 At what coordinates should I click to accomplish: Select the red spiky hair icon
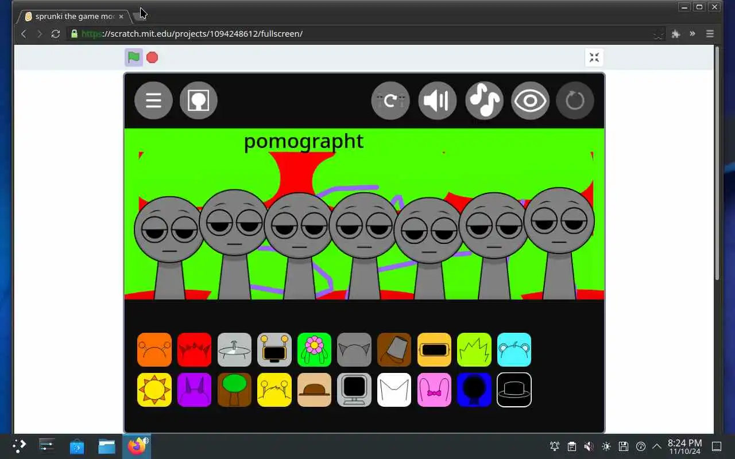point(194,349)
